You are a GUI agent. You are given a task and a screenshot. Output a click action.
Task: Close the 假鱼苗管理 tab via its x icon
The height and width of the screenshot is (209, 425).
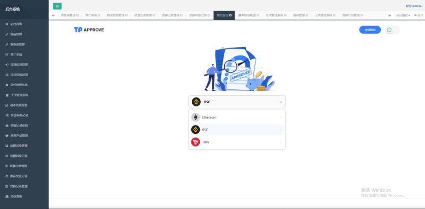tap(78, 15)
